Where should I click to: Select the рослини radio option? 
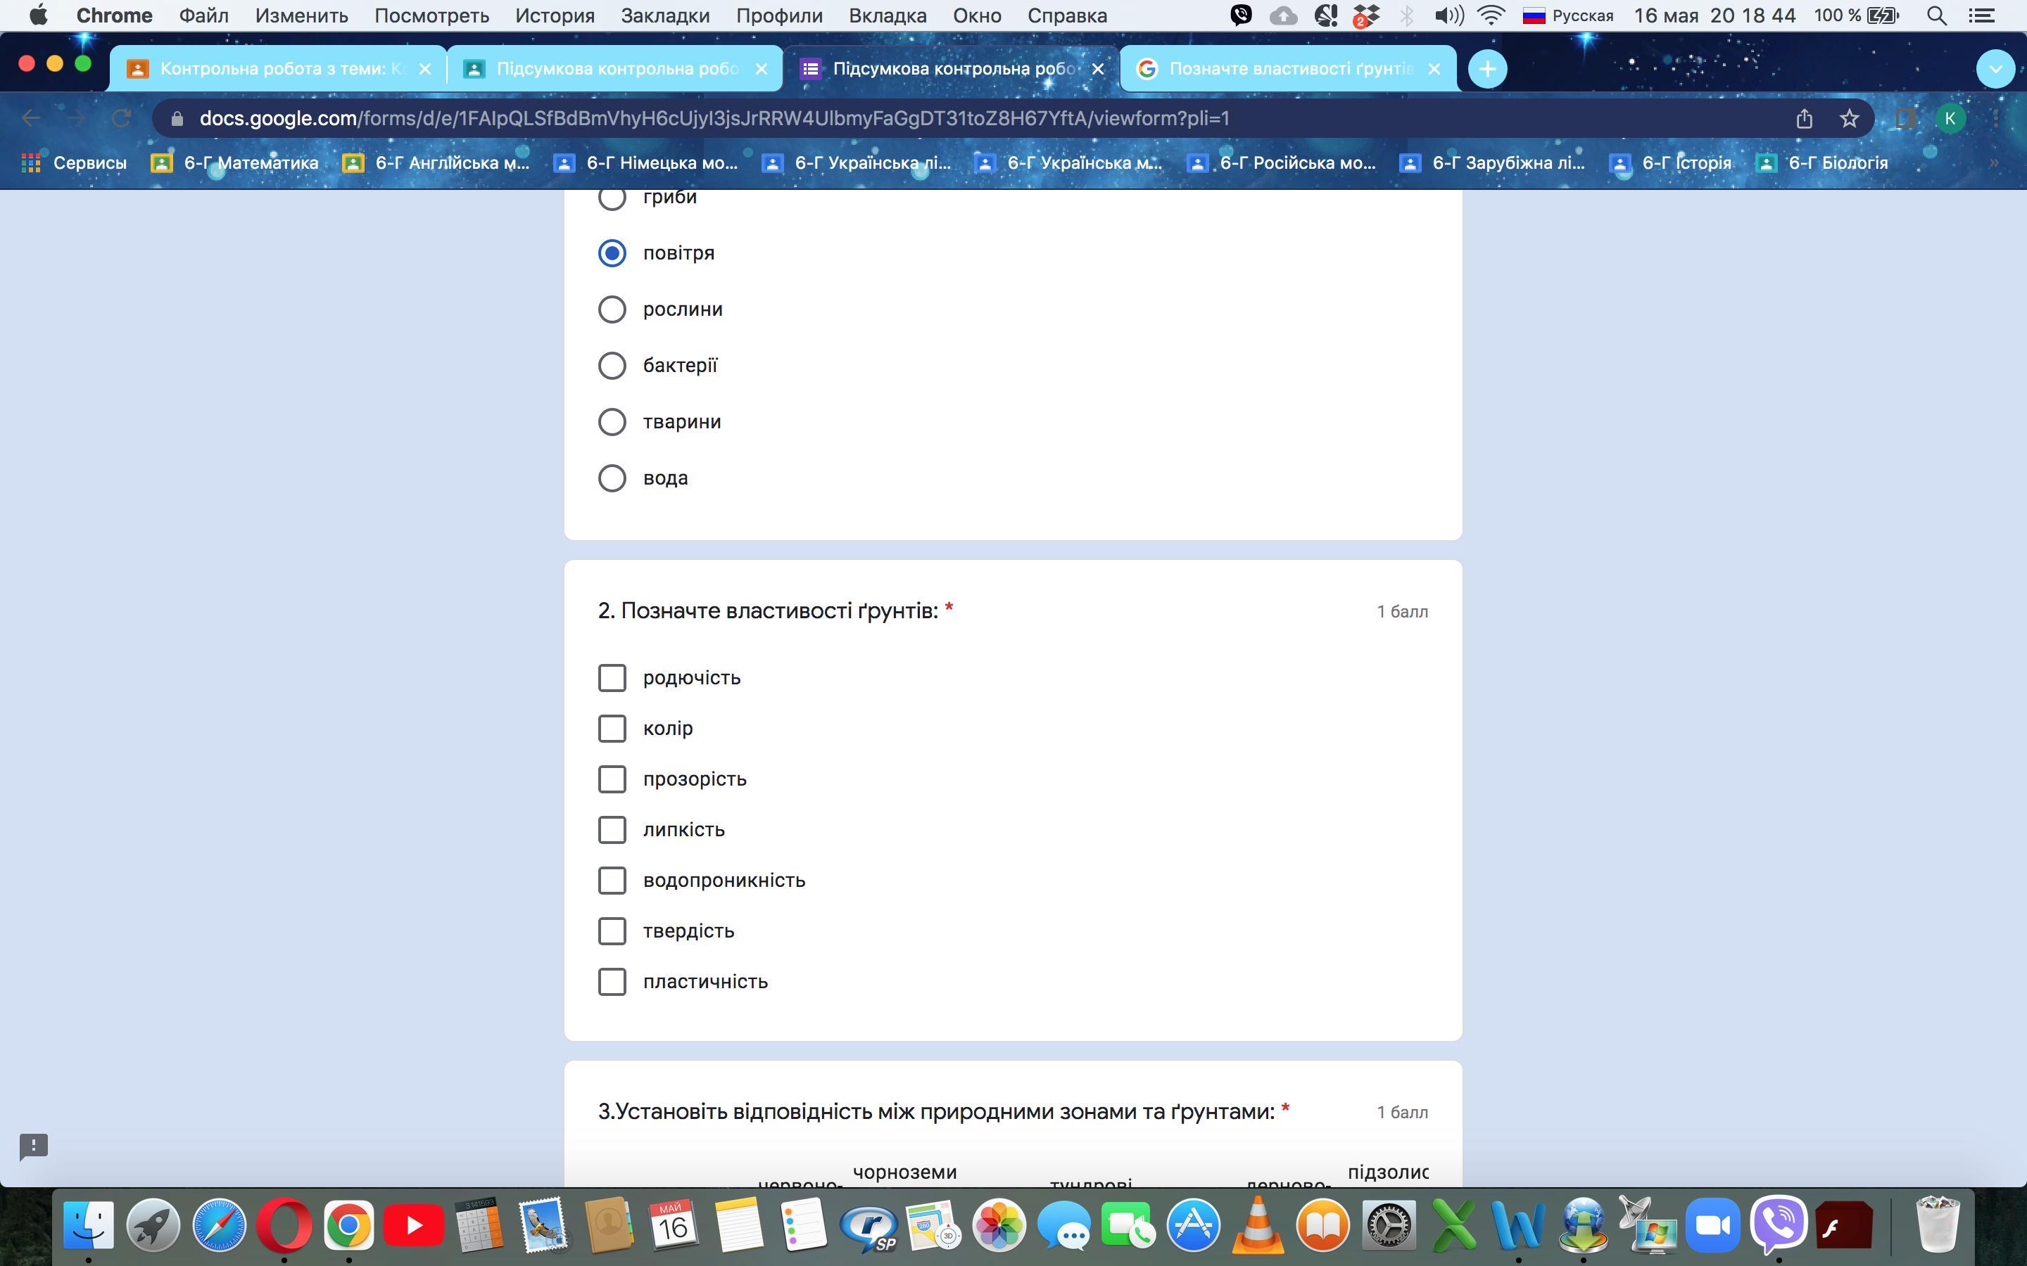612,309
